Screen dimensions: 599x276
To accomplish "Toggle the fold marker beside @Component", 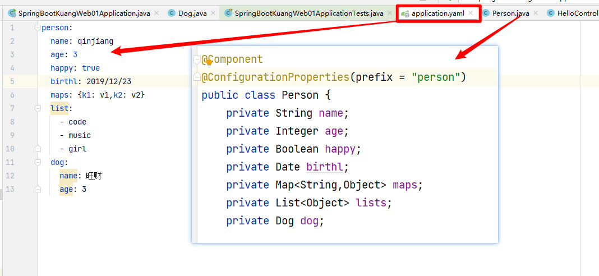I will coord(197,59).
